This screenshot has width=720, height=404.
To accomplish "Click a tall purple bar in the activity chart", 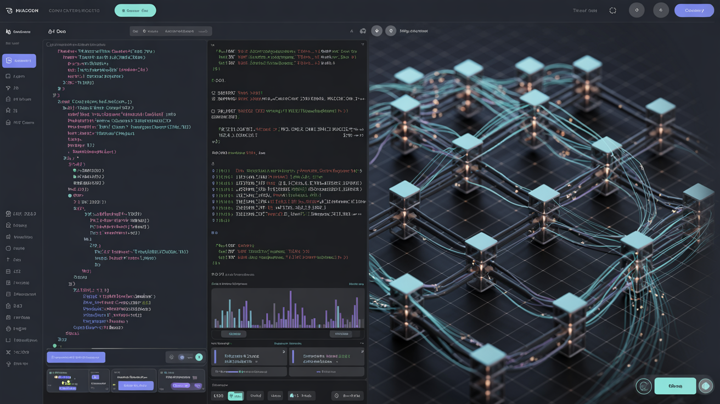I will [x=291, y=307].
